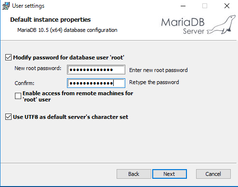
Task: Click the Default instance properties heading
Action: pos(51,20)
